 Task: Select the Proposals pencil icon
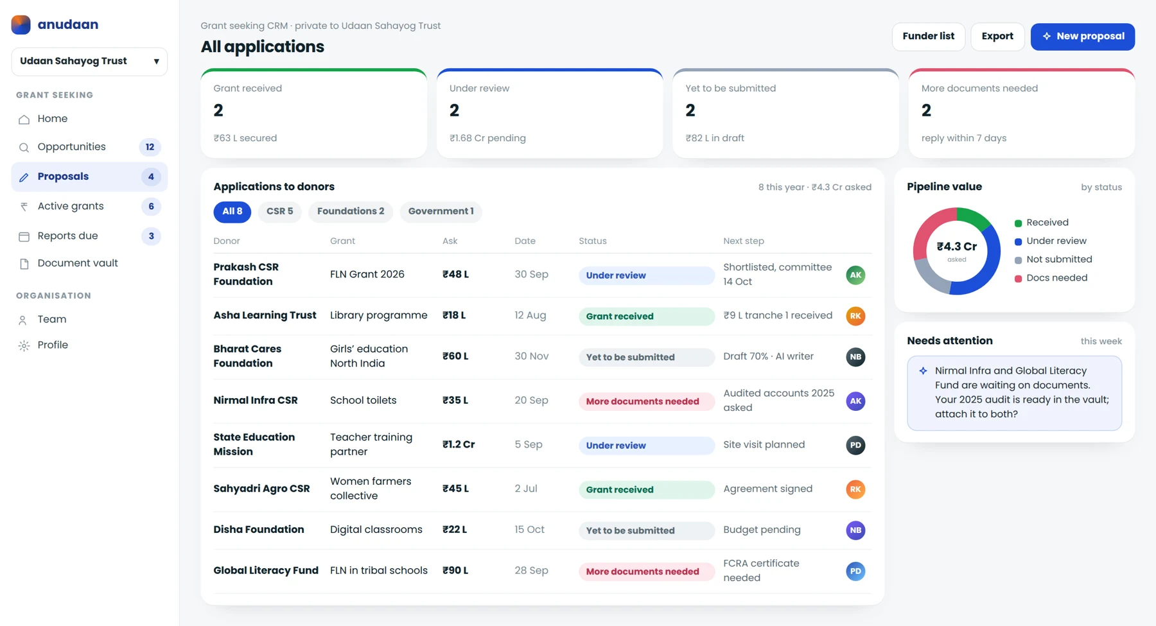24,177
